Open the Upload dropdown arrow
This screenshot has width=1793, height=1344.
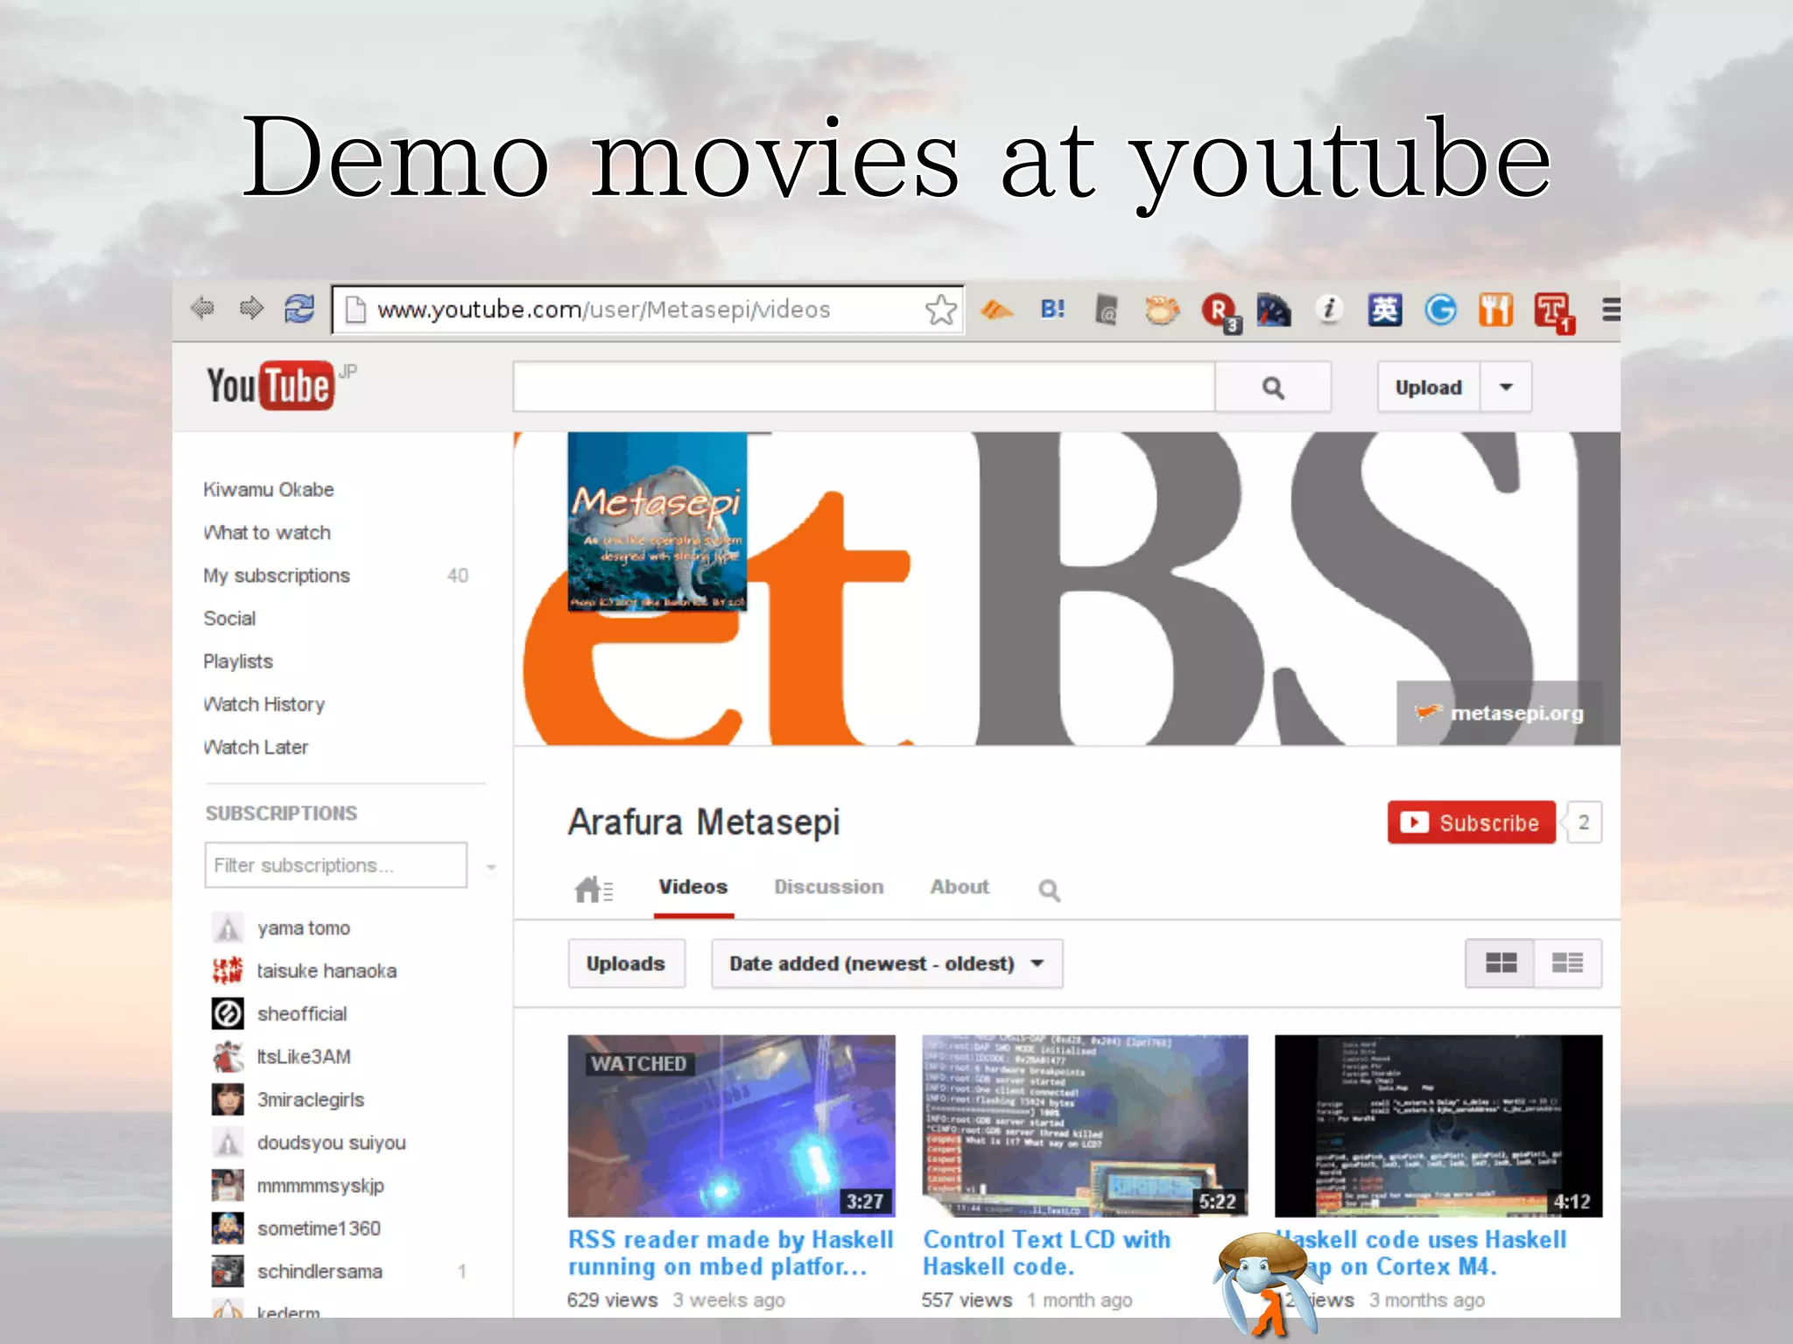pos(1506,387)
